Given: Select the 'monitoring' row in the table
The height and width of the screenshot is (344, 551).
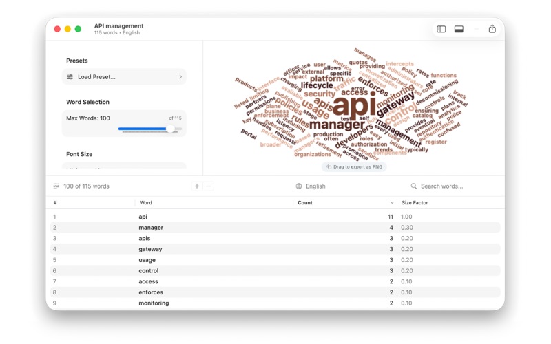Looking at the screenshot, I should [275, 303].
